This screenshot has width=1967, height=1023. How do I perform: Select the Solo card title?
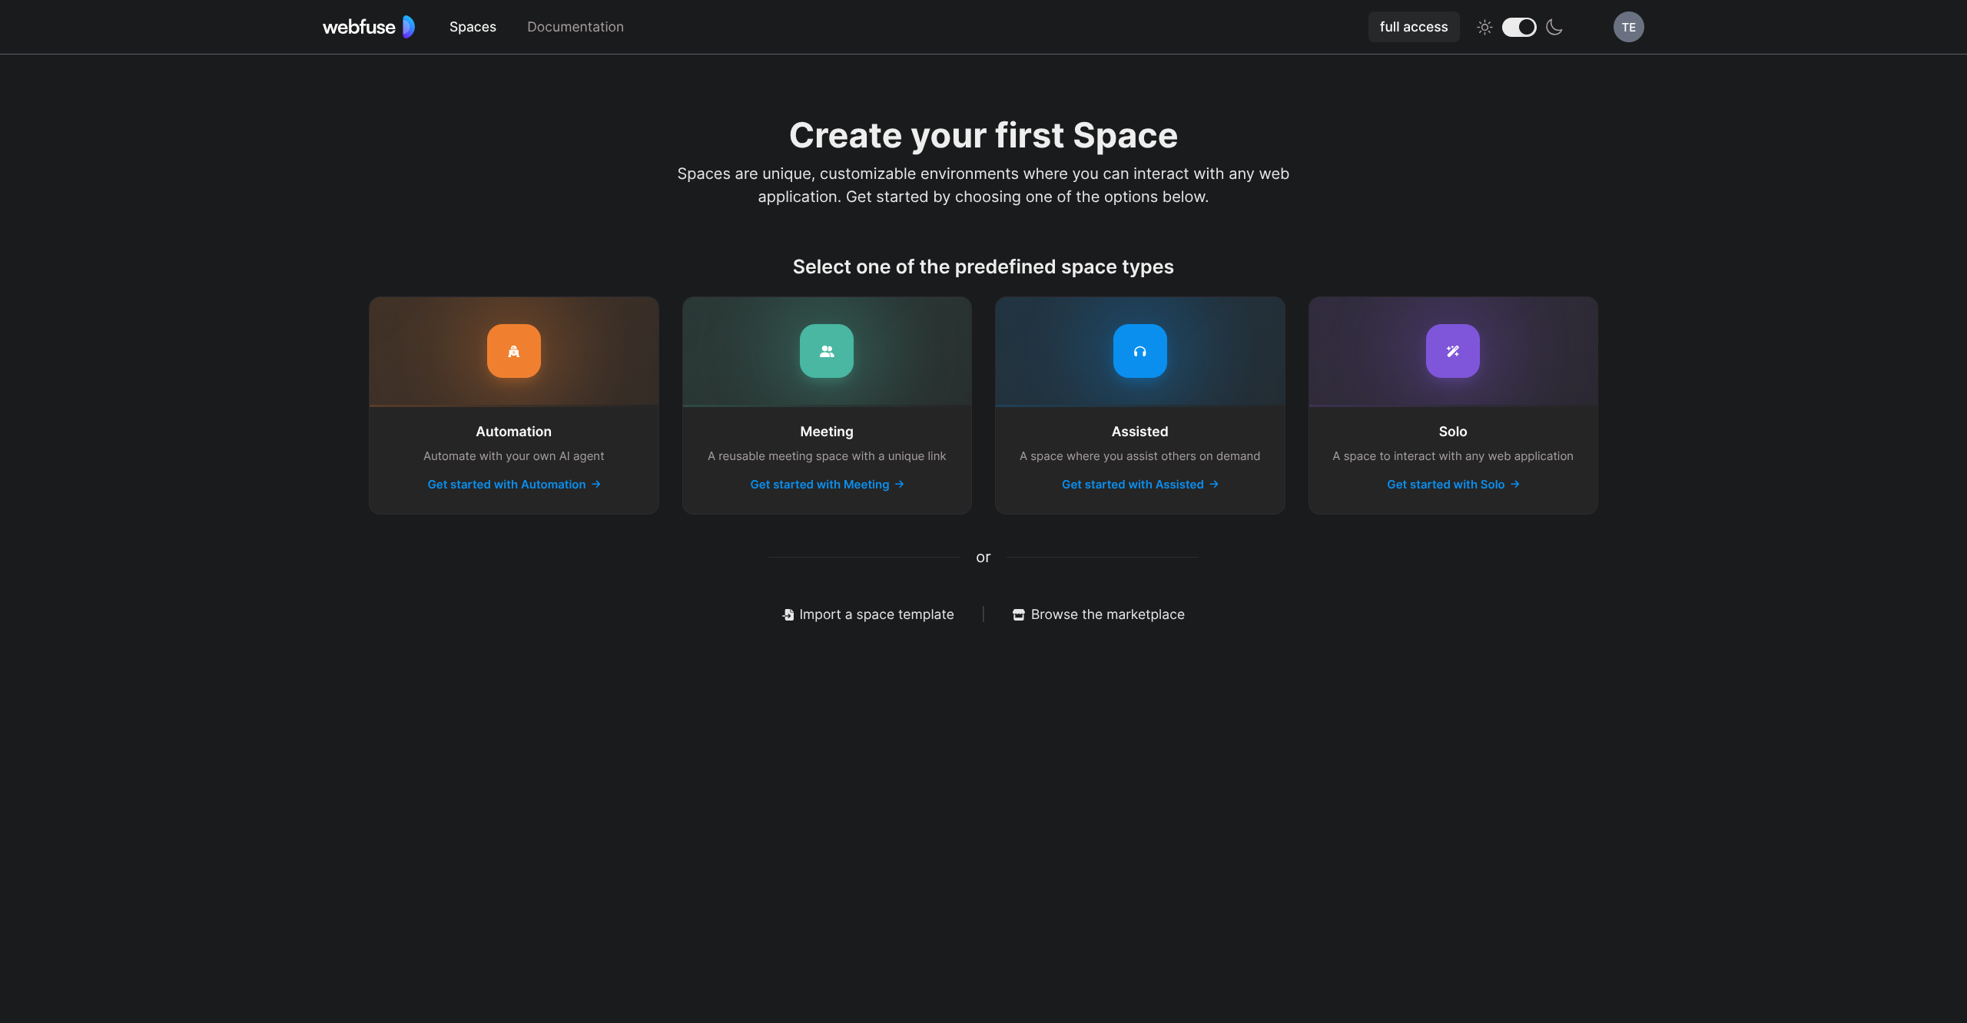(1452, 432)
